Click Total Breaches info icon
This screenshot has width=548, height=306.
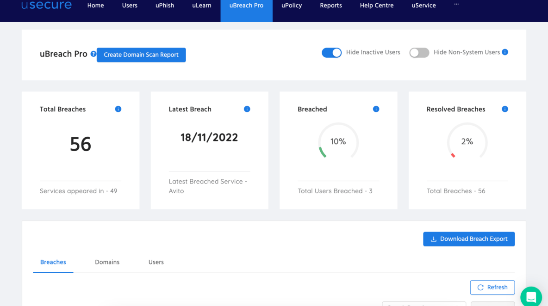(118, 109)
